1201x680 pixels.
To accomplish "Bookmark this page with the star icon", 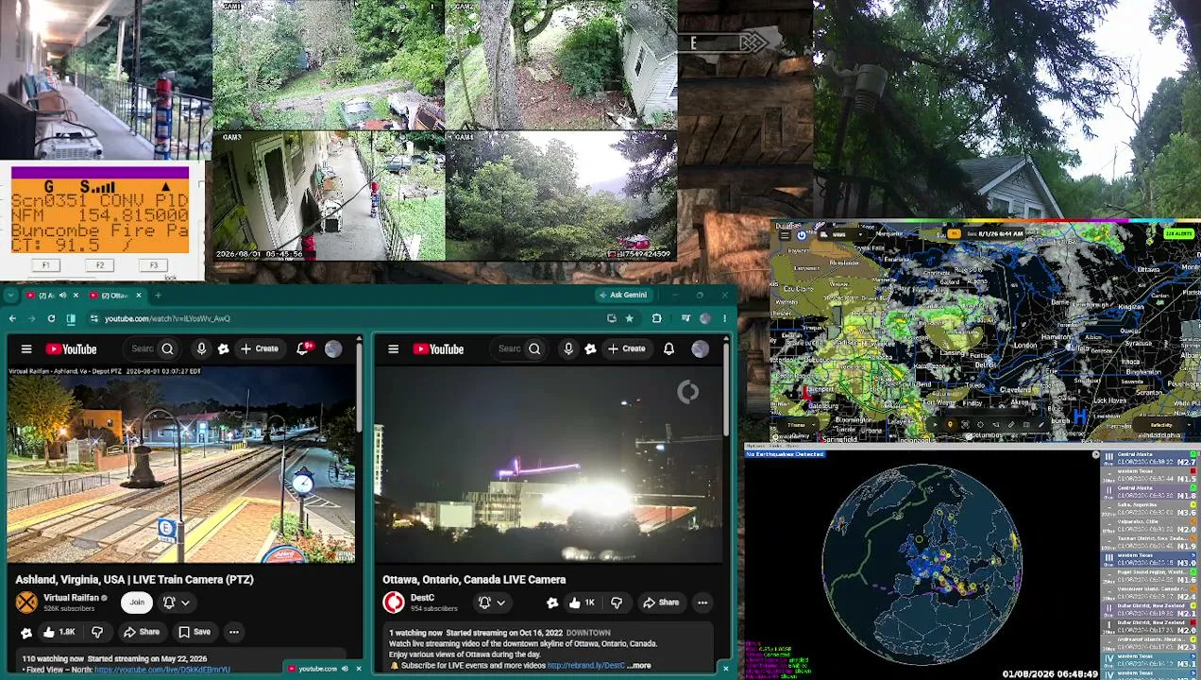I will point(629,318).
